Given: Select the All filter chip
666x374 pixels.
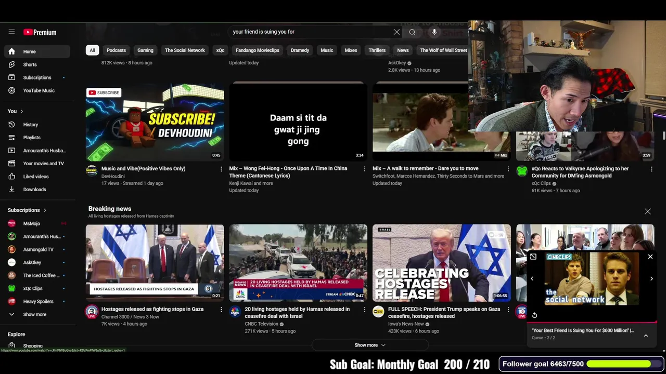Looking at the screenshot, I should 92,50.
